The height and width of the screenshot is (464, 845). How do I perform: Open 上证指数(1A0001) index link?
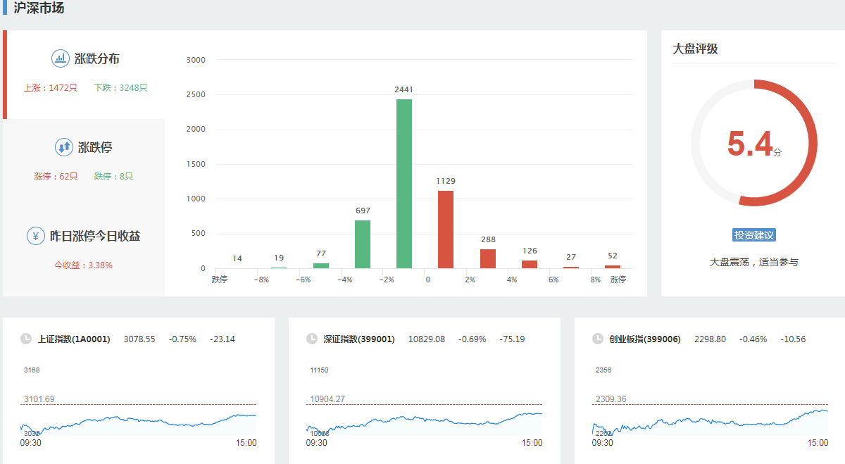(x=74, y=339)
